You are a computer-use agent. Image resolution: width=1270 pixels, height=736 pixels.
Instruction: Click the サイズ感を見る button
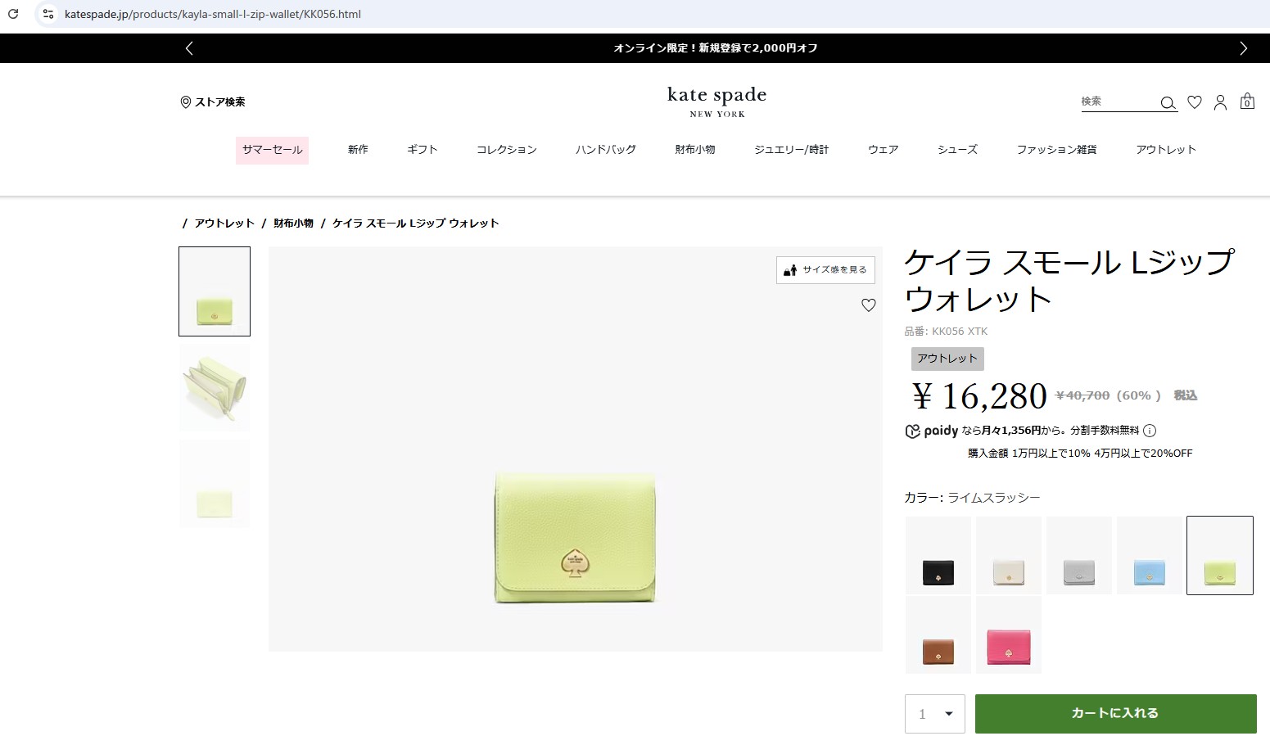click(x=825, y=270)
